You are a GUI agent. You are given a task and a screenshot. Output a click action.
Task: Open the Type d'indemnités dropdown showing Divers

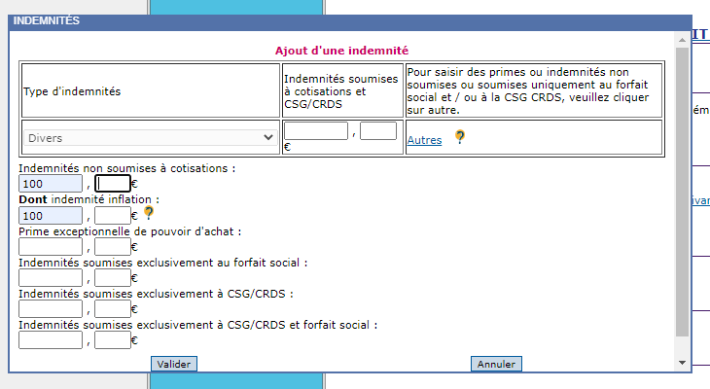pos(150,139)
